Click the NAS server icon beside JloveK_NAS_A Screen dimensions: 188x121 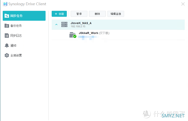[x=64, y=25]
